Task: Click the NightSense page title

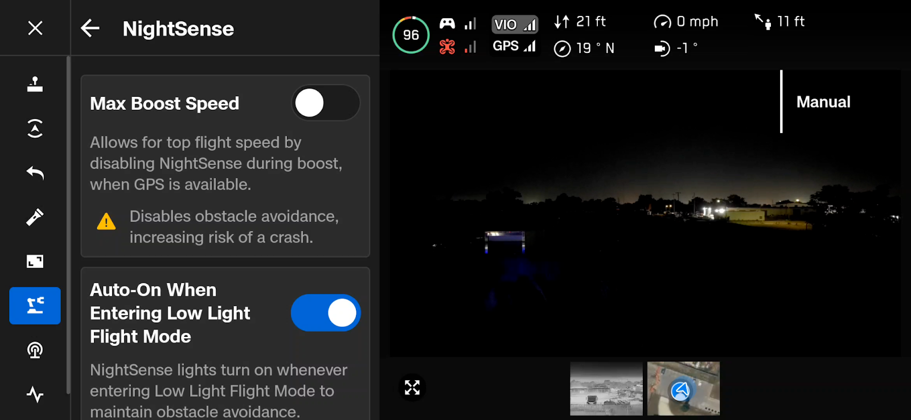Action: point(178,28)
